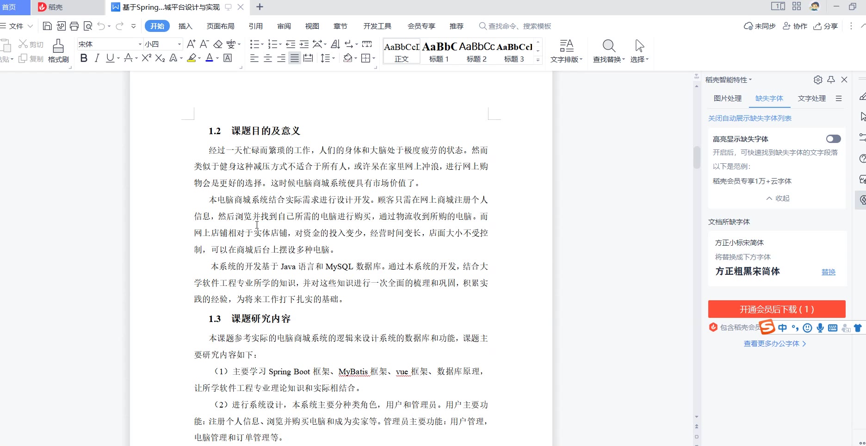Open the 文件 menu dropdown
Screen dimensions: 866x446
(x=17, y=26)
